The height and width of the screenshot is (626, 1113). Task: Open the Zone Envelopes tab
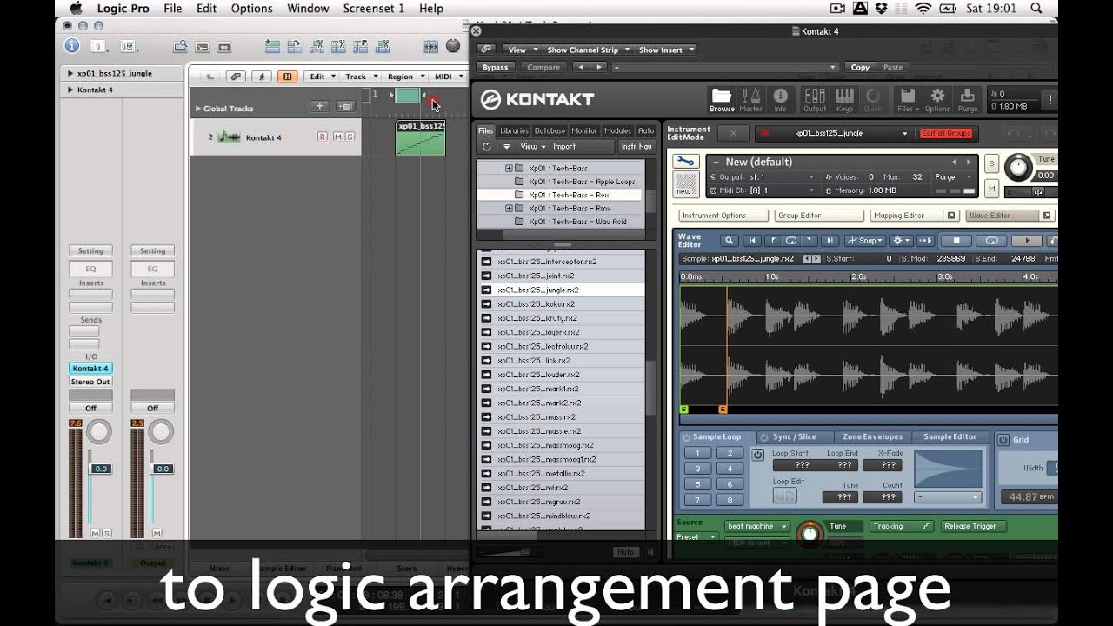tap(871, 437)
